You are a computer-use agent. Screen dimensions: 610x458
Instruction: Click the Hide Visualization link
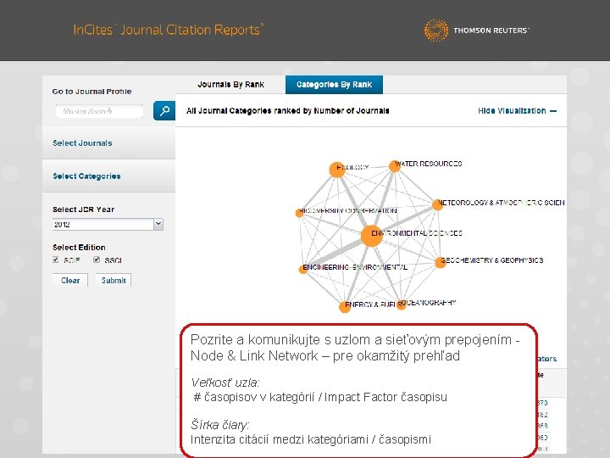pos(517,111)
